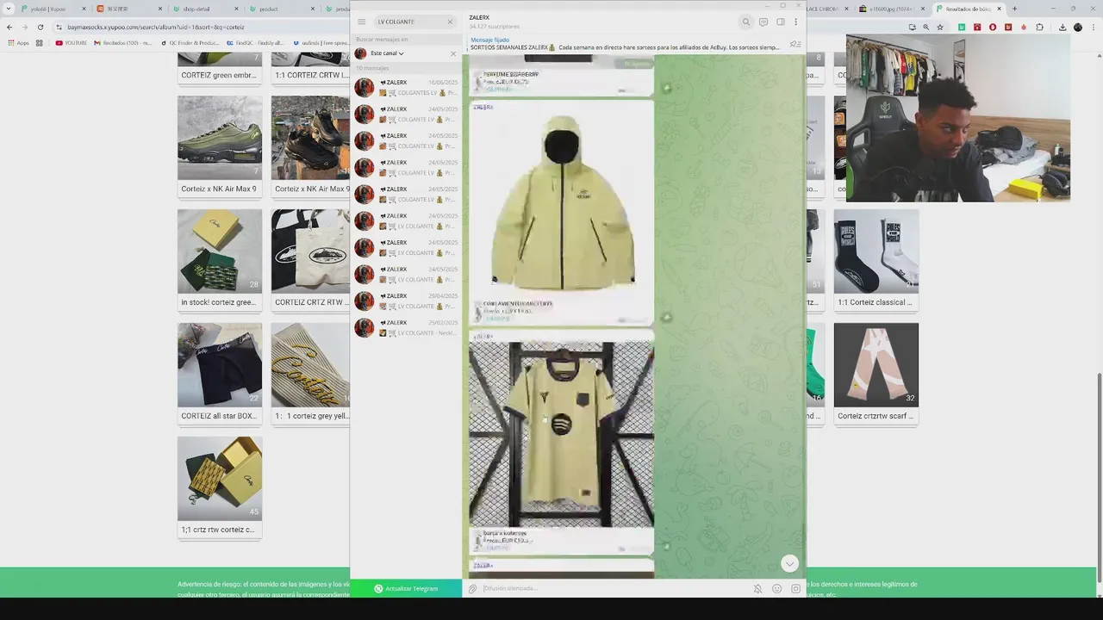This screenshot has height=620, width=1103.
Task: Open CORTEIZ CRTZ RTW tote bag album
Action: tap(310, 260)
